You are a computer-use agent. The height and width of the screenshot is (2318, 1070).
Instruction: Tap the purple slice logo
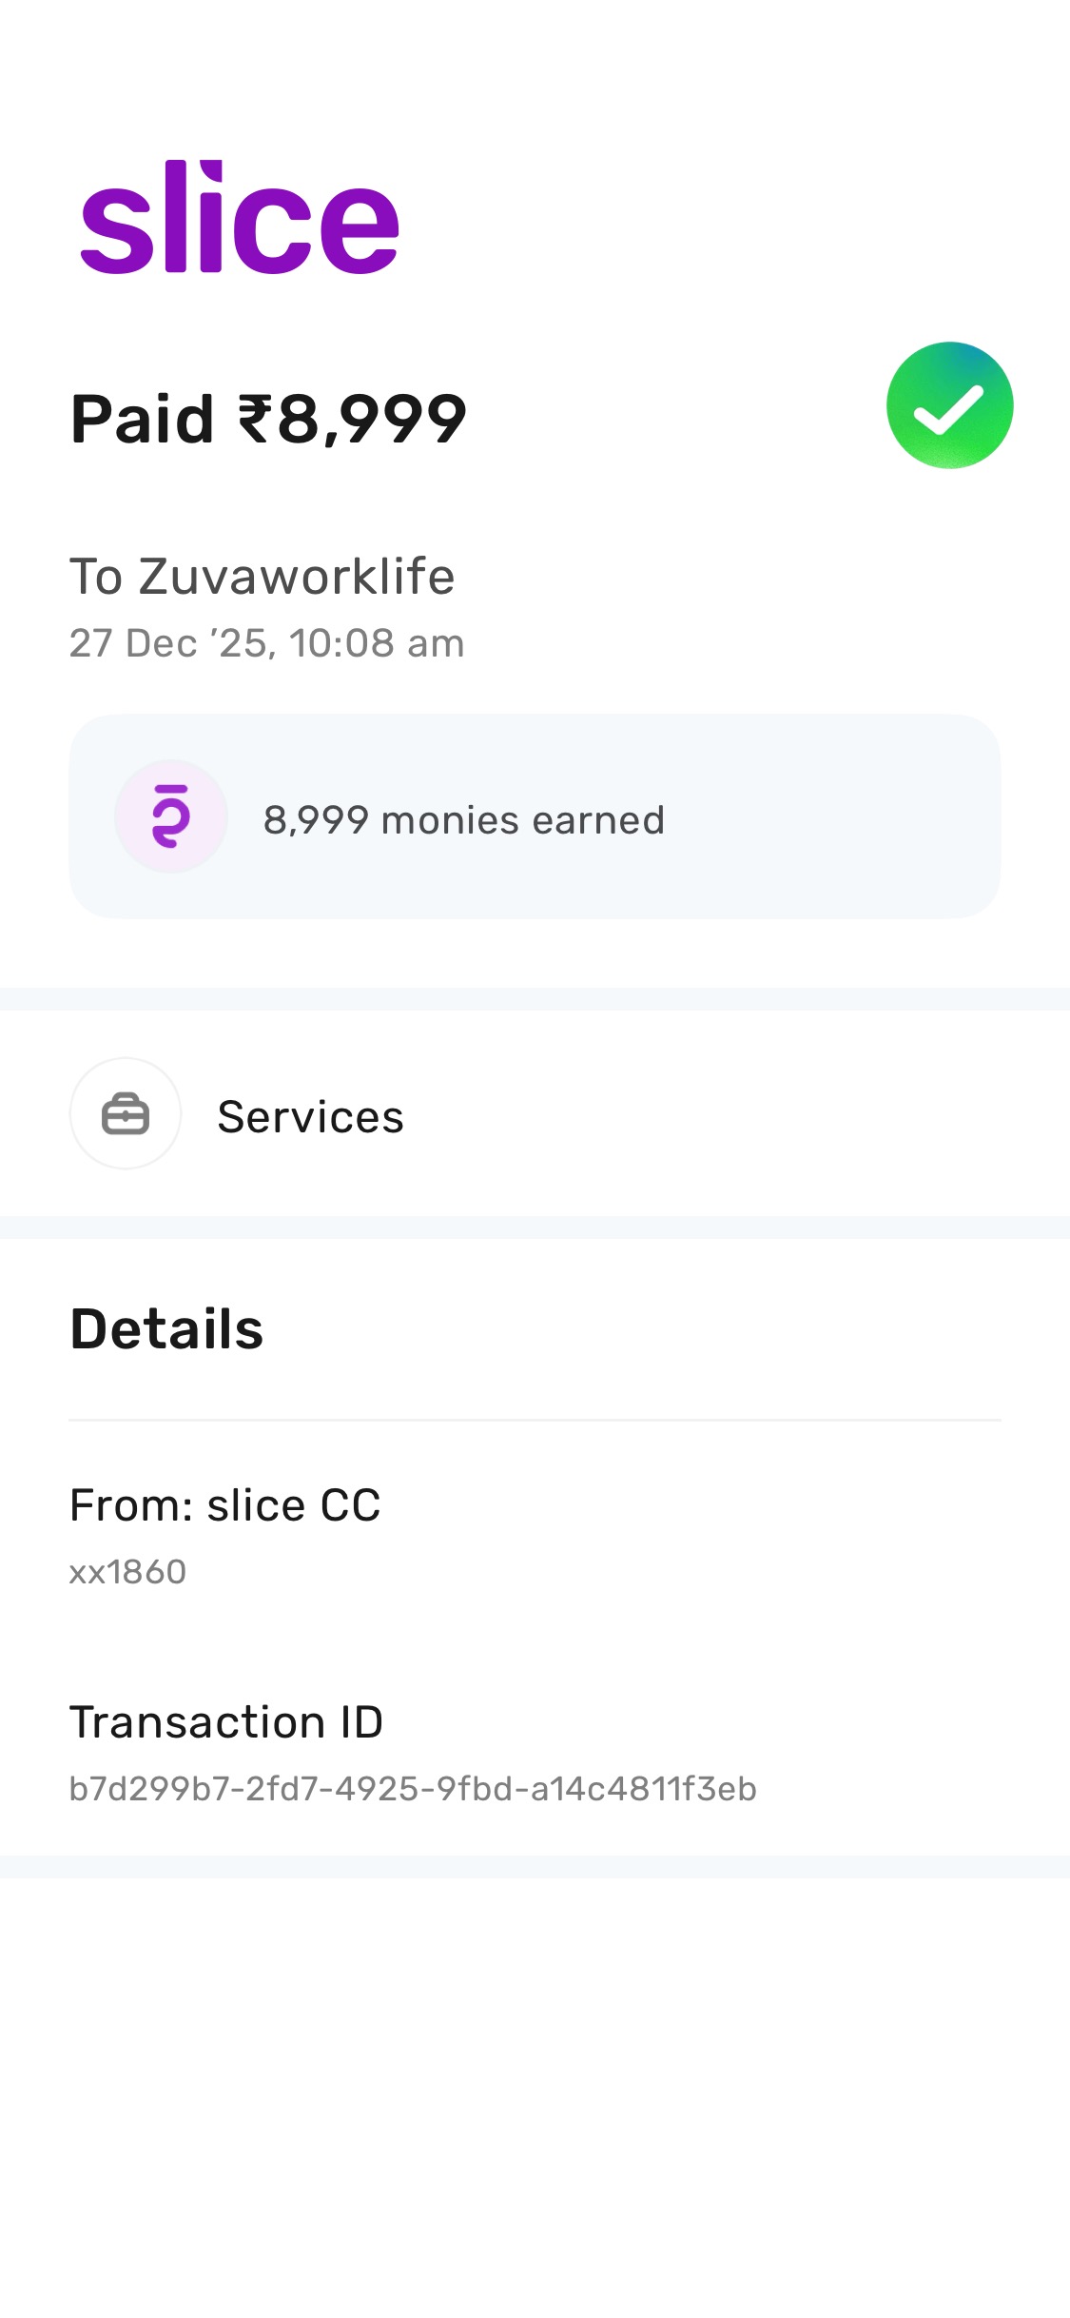[x=239, y=218]
